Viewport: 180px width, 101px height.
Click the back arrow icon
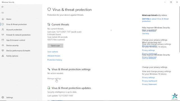pyautogui.click(x=3, y=7)
